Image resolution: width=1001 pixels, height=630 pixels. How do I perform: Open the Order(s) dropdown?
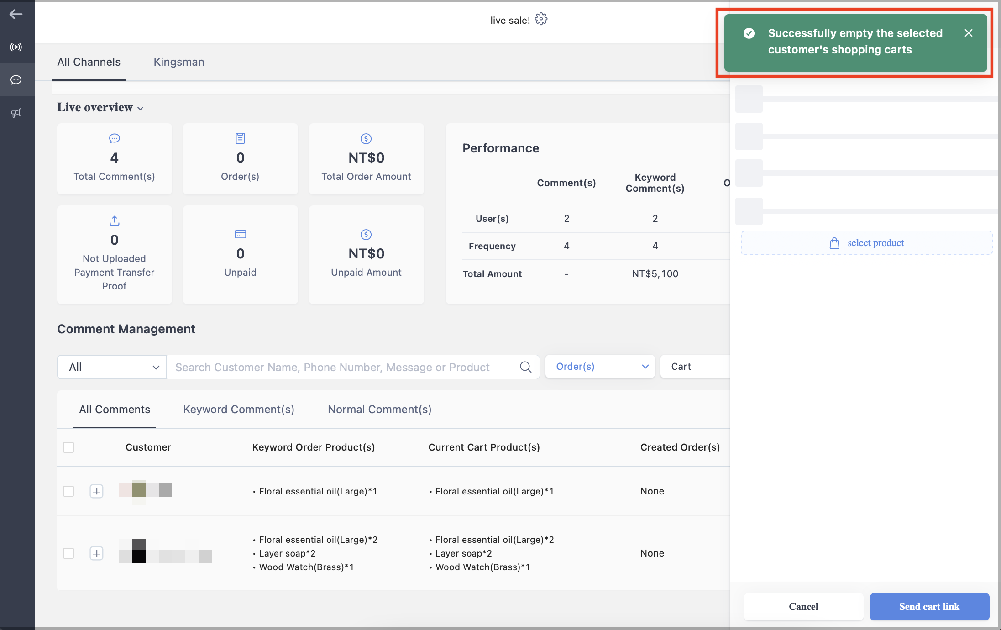600,367
